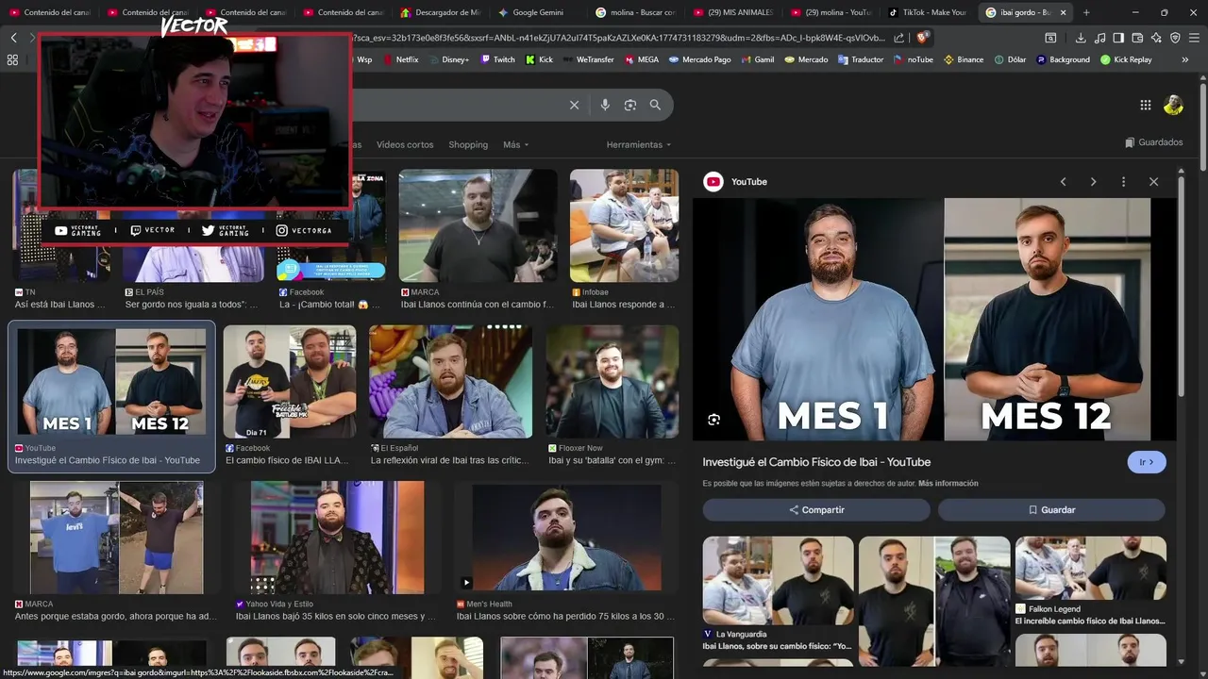Image resolution: width=1208 pixels, height=679 pixels.
Task: Start voice search with the microphone icon
Action: [605, 105]
